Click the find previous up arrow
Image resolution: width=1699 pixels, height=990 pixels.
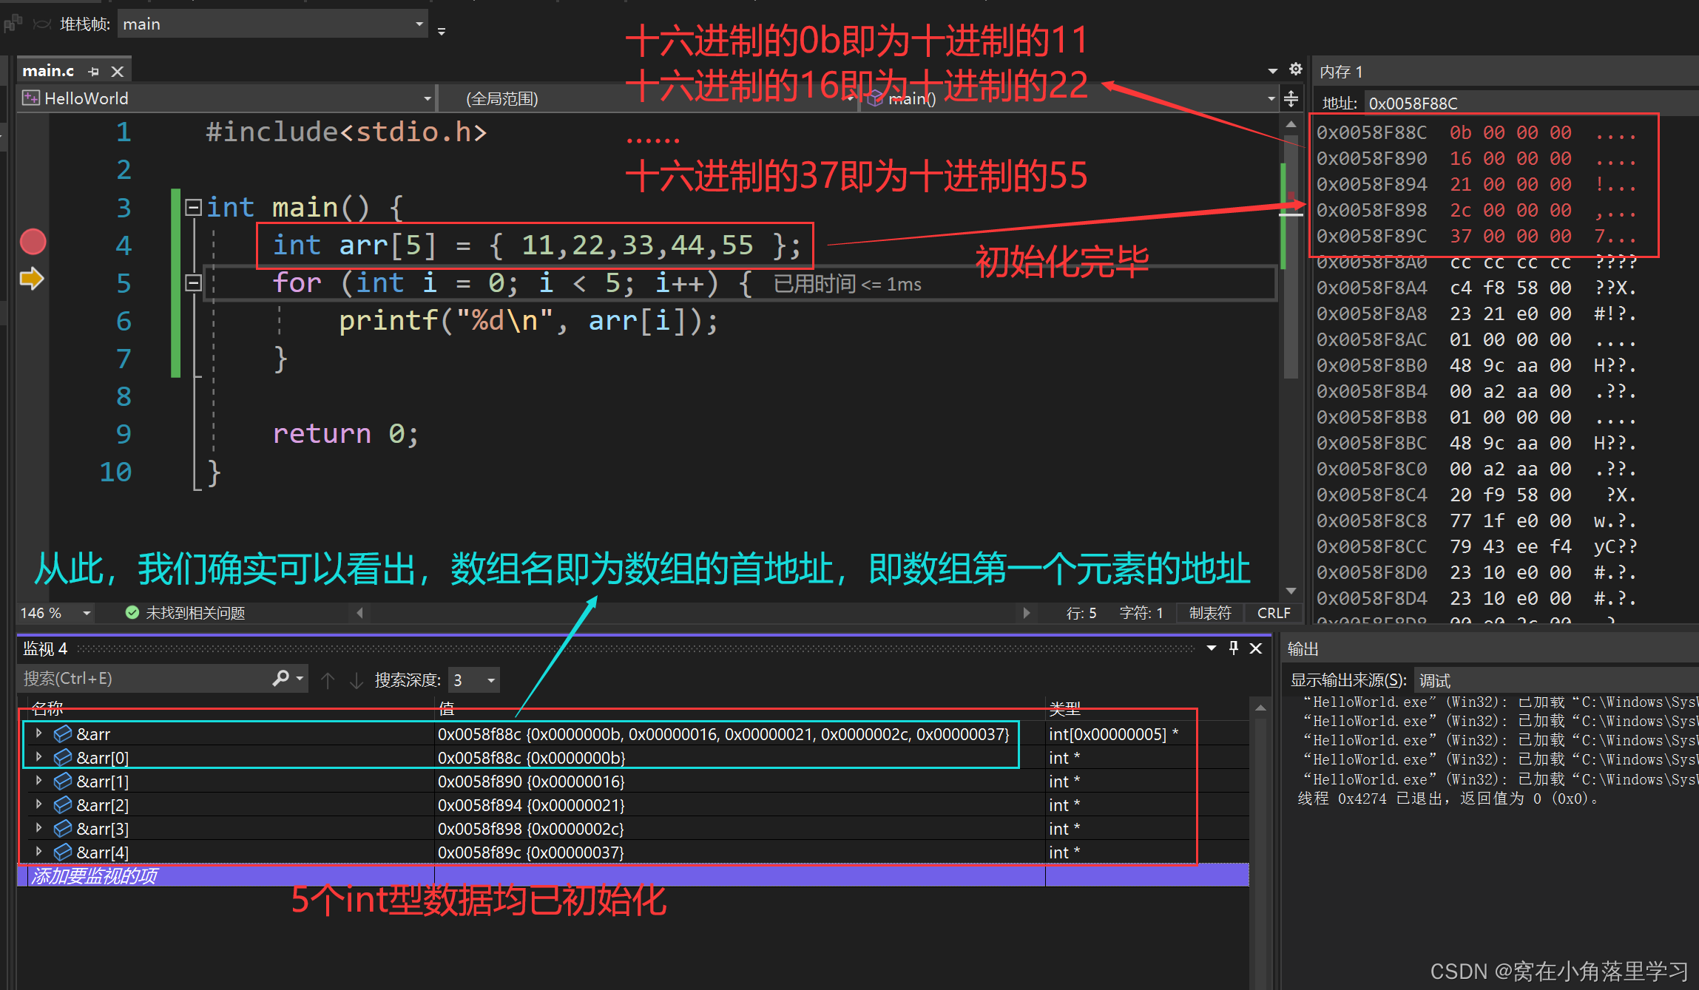pos(328,679)
